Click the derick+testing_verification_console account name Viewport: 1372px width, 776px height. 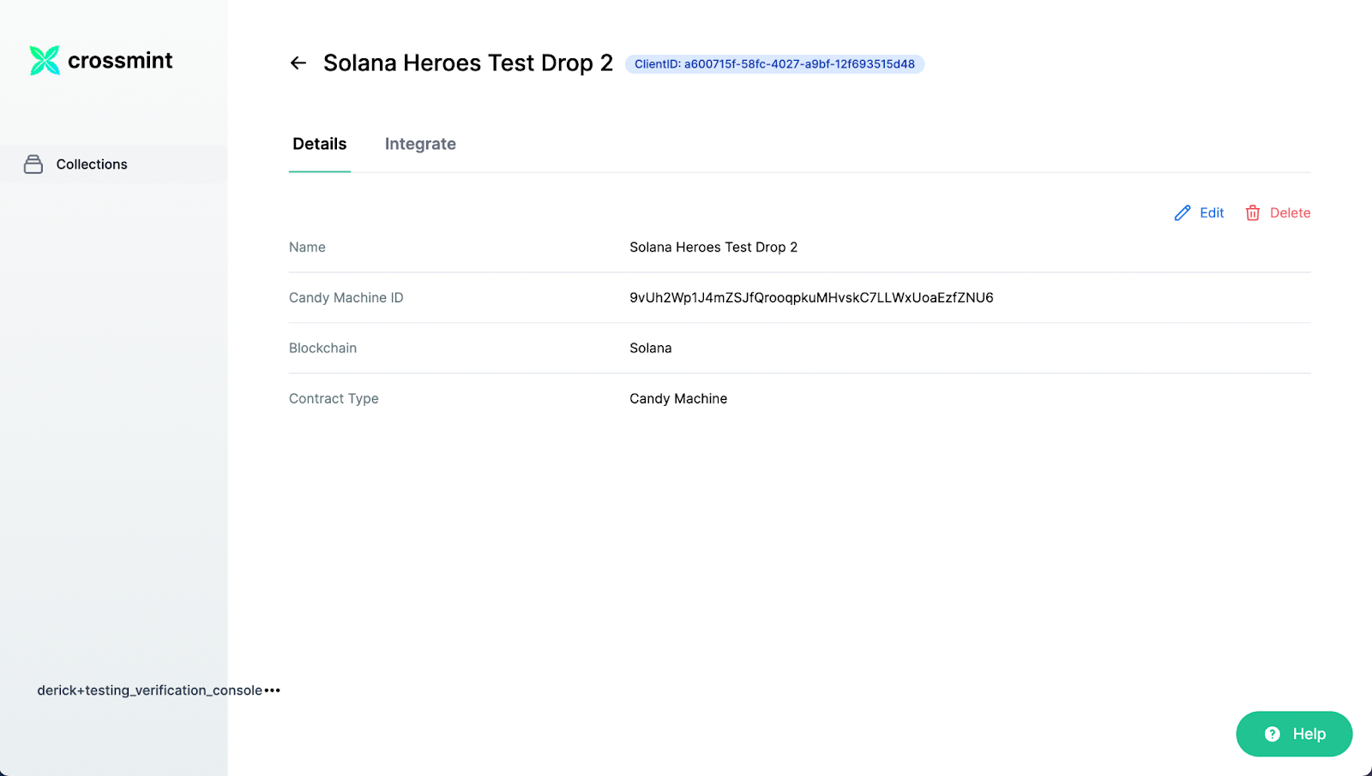click(150, 690)
